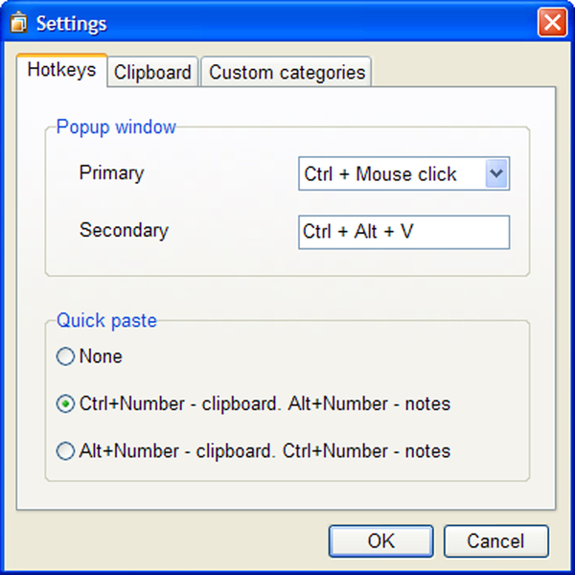Confirm settings with the OK button
575x575 pixels.
tap(381, 541)
